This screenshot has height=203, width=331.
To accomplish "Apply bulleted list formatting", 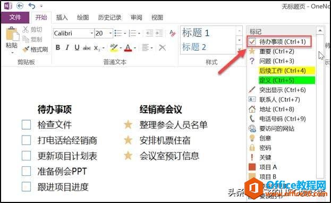I will (x=118, y=33).
